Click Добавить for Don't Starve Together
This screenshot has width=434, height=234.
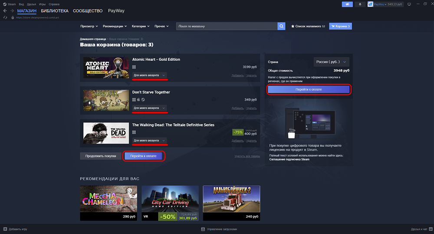coord(237,108)
